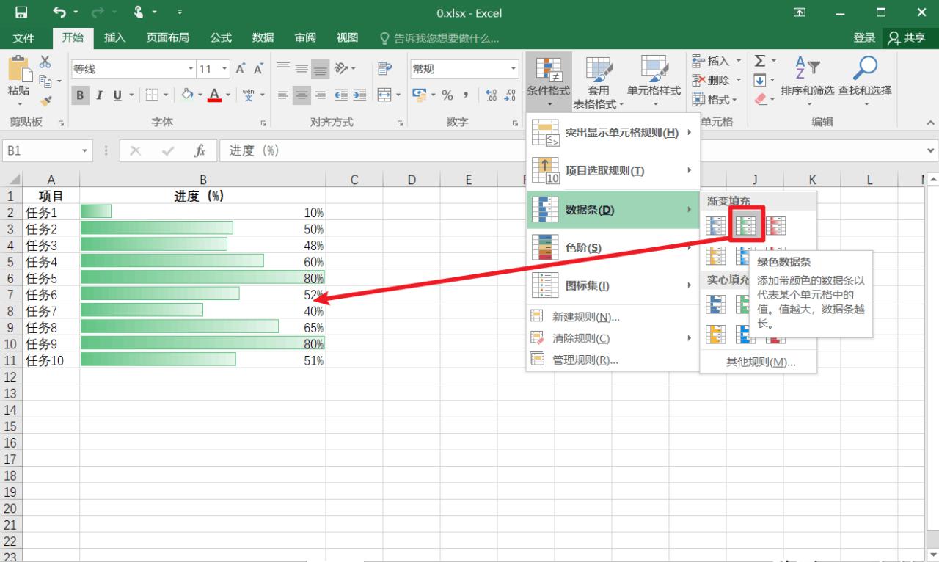The image size is (939, 562).
Task: Toggle align text right
Action: tap(321, 95)
